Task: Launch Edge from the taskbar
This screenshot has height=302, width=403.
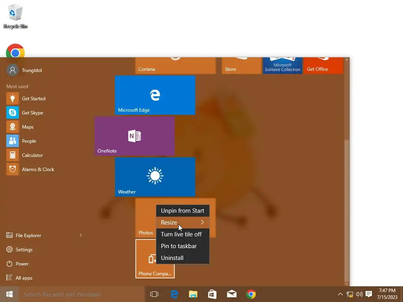Action: click(174, 294)
